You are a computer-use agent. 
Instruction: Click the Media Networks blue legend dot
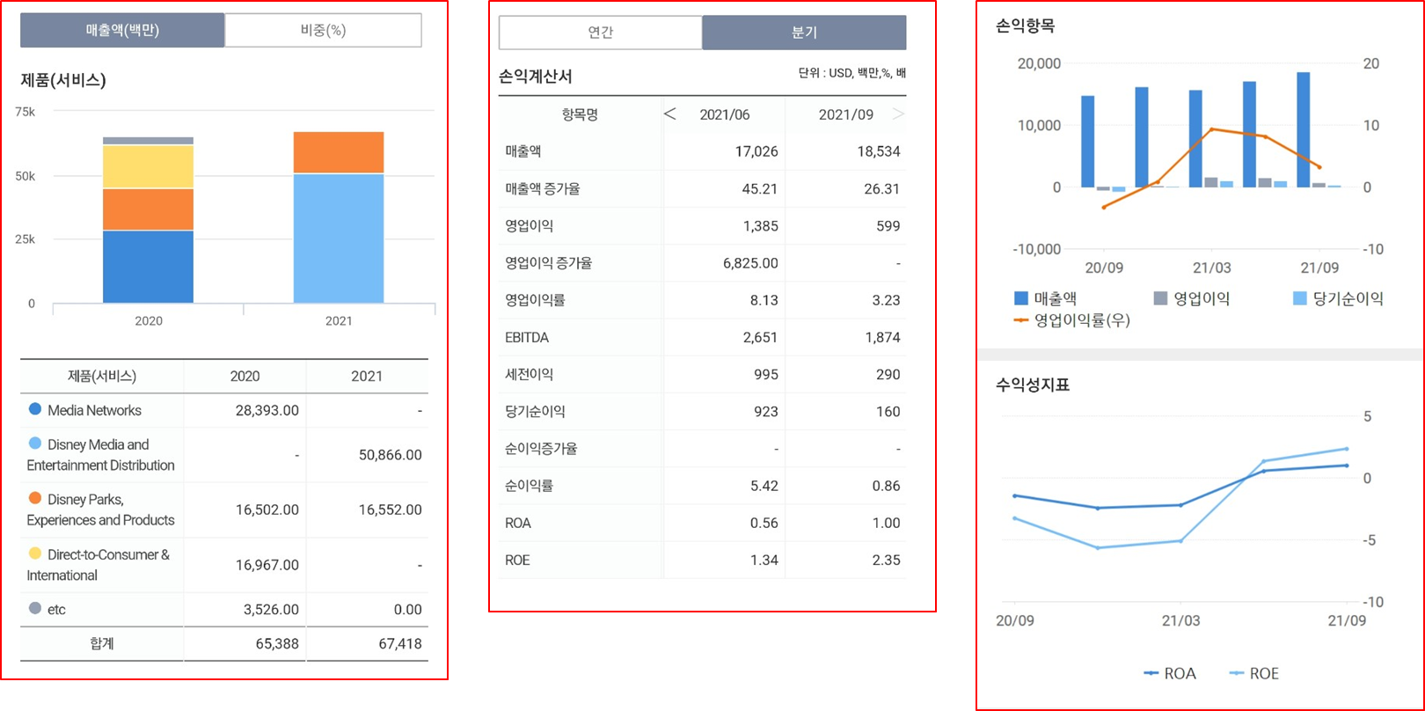pos(35,409)
